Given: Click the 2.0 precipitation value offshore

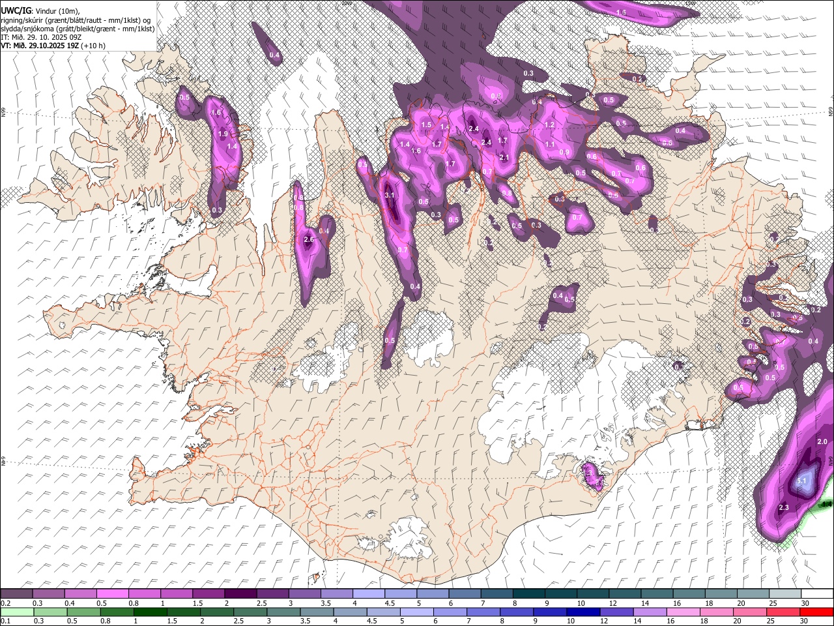Looking at the screenshot, I should coord(822,442).
